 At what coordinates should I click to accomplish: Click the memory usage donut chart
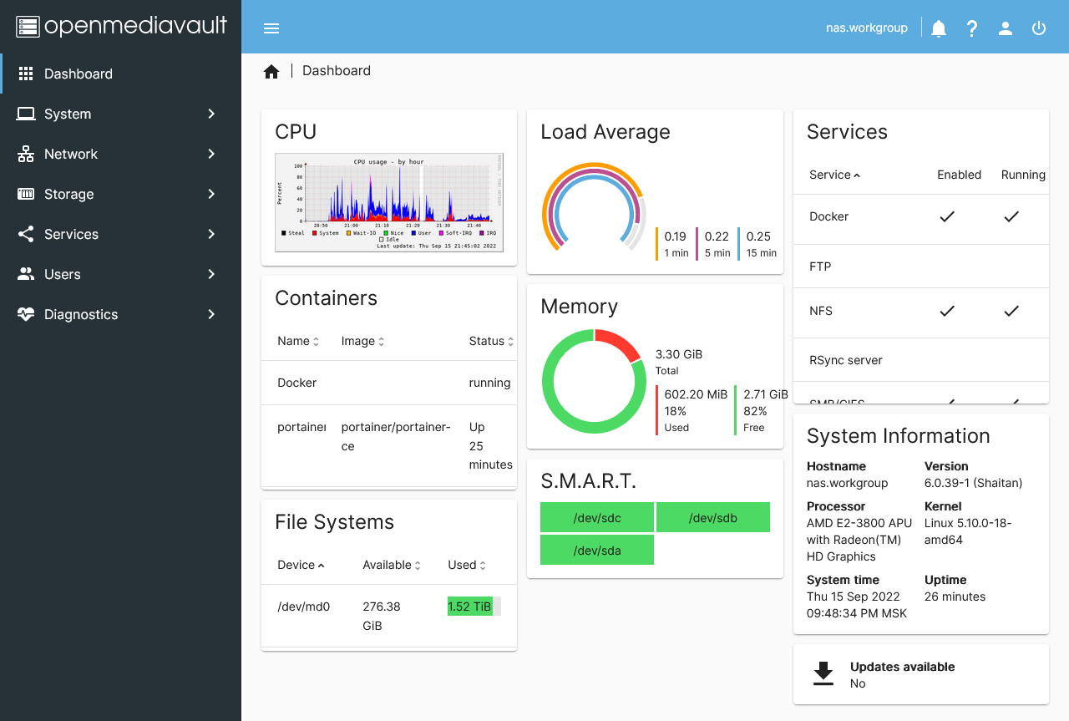[x=594, y=381]
